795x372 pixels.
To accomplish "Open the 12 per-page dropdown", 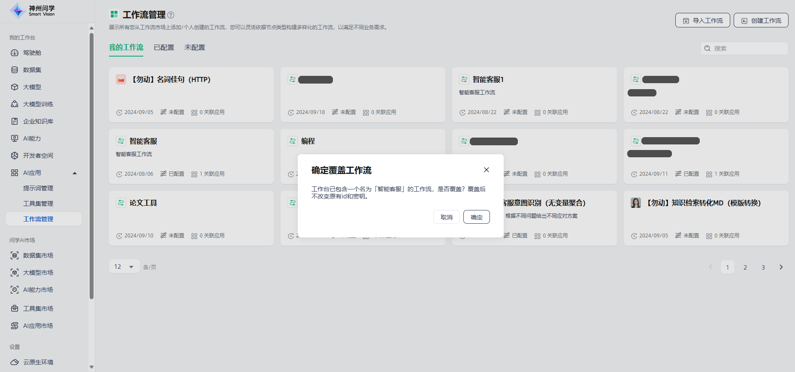I will click(124, 267).
